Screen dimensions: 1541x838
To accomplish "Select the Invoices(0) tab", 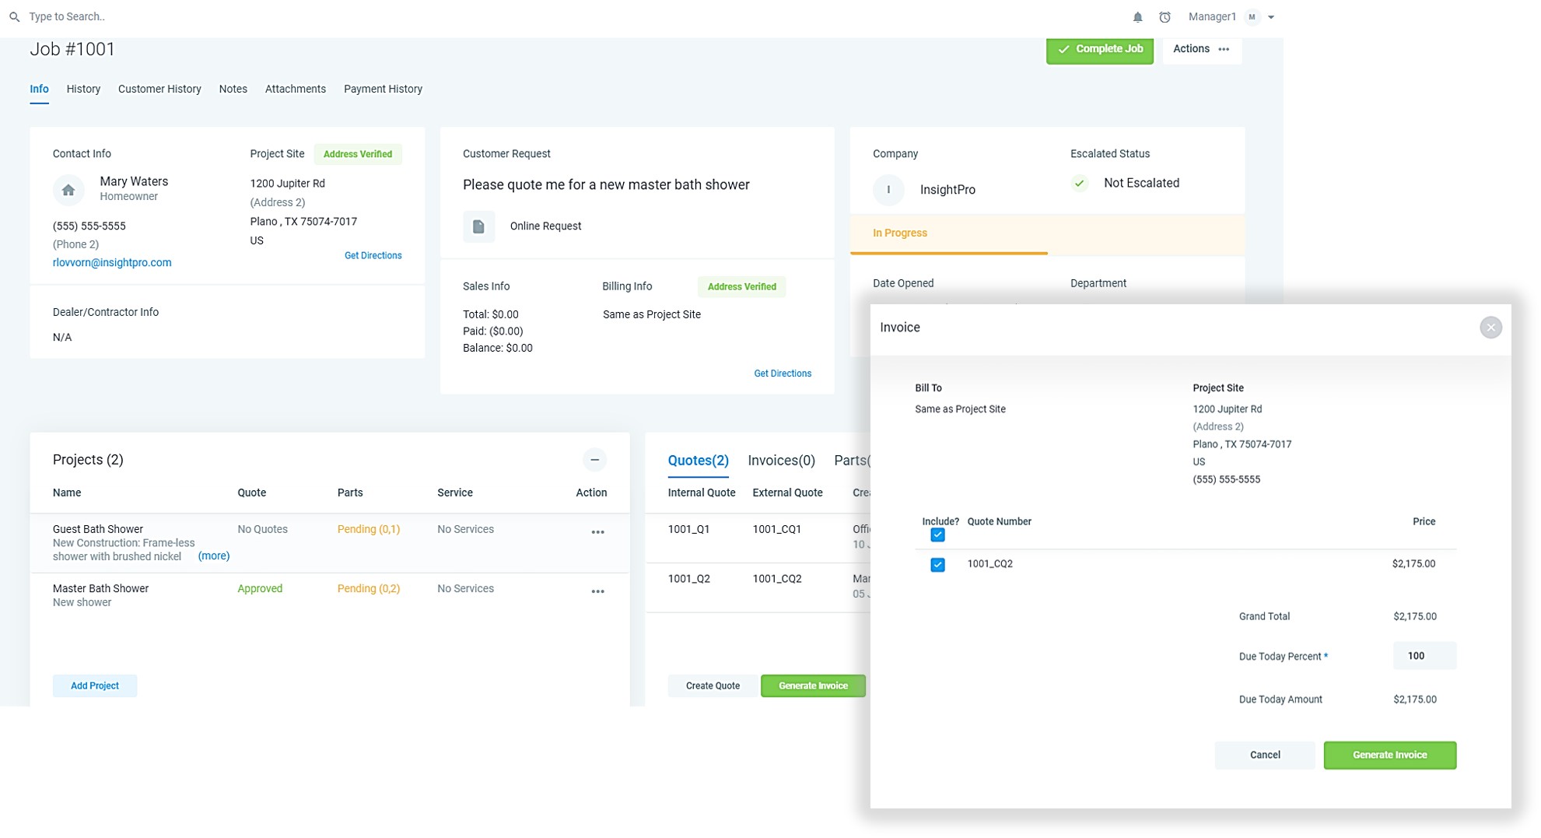I will [781, 461].
